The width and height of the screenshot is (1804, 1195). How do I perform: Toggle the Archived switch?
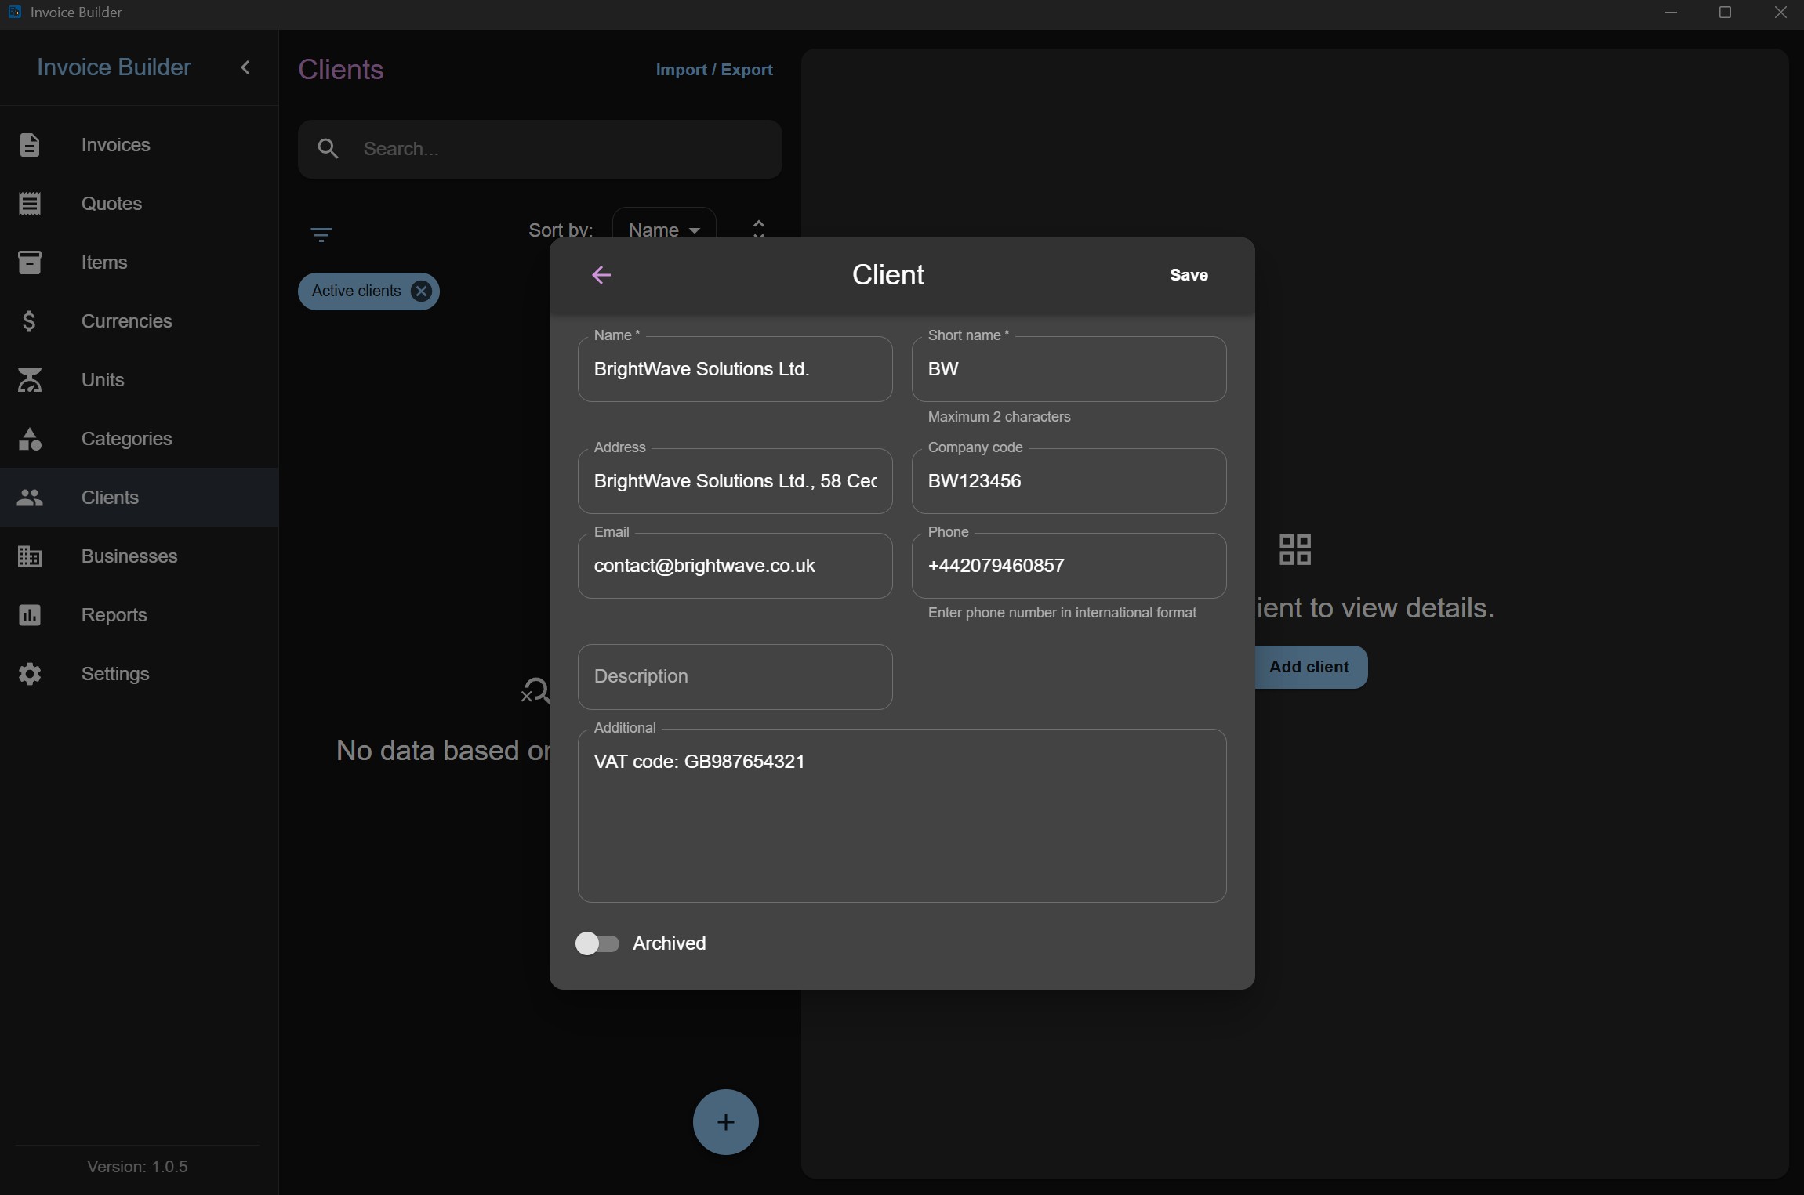coord(597,943)
